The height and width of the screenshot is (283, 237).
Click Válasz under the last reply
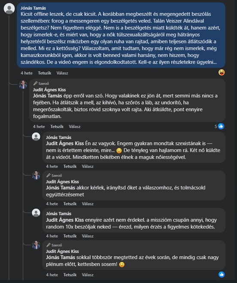[88, 275]
